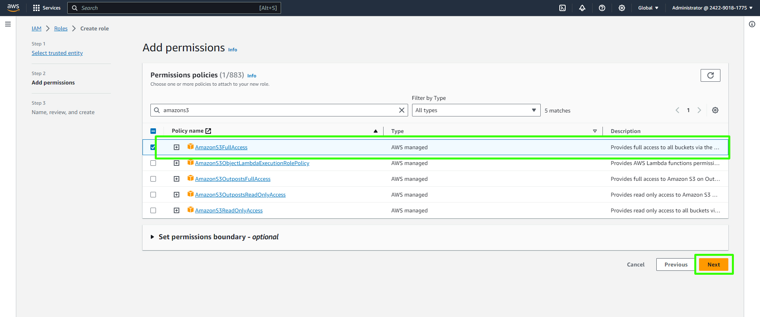Click the search magnifier in the top bar
The width and height of the screenshot is (760, 317).
coord(74,8)
